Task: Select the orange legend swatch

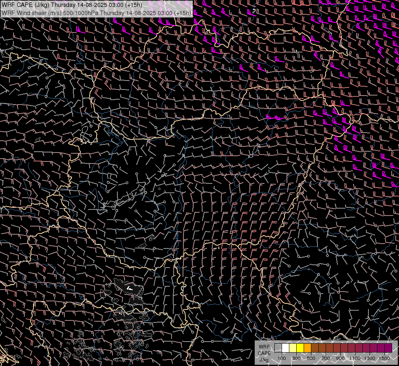Action: coord(307,348)
